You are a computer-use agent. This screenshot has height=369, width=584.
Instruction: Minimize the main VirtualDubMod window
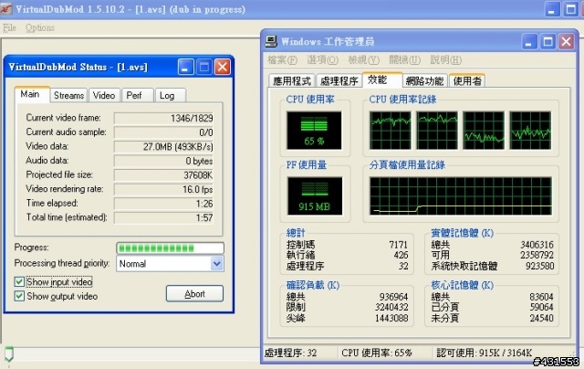[x=552, y=9]
